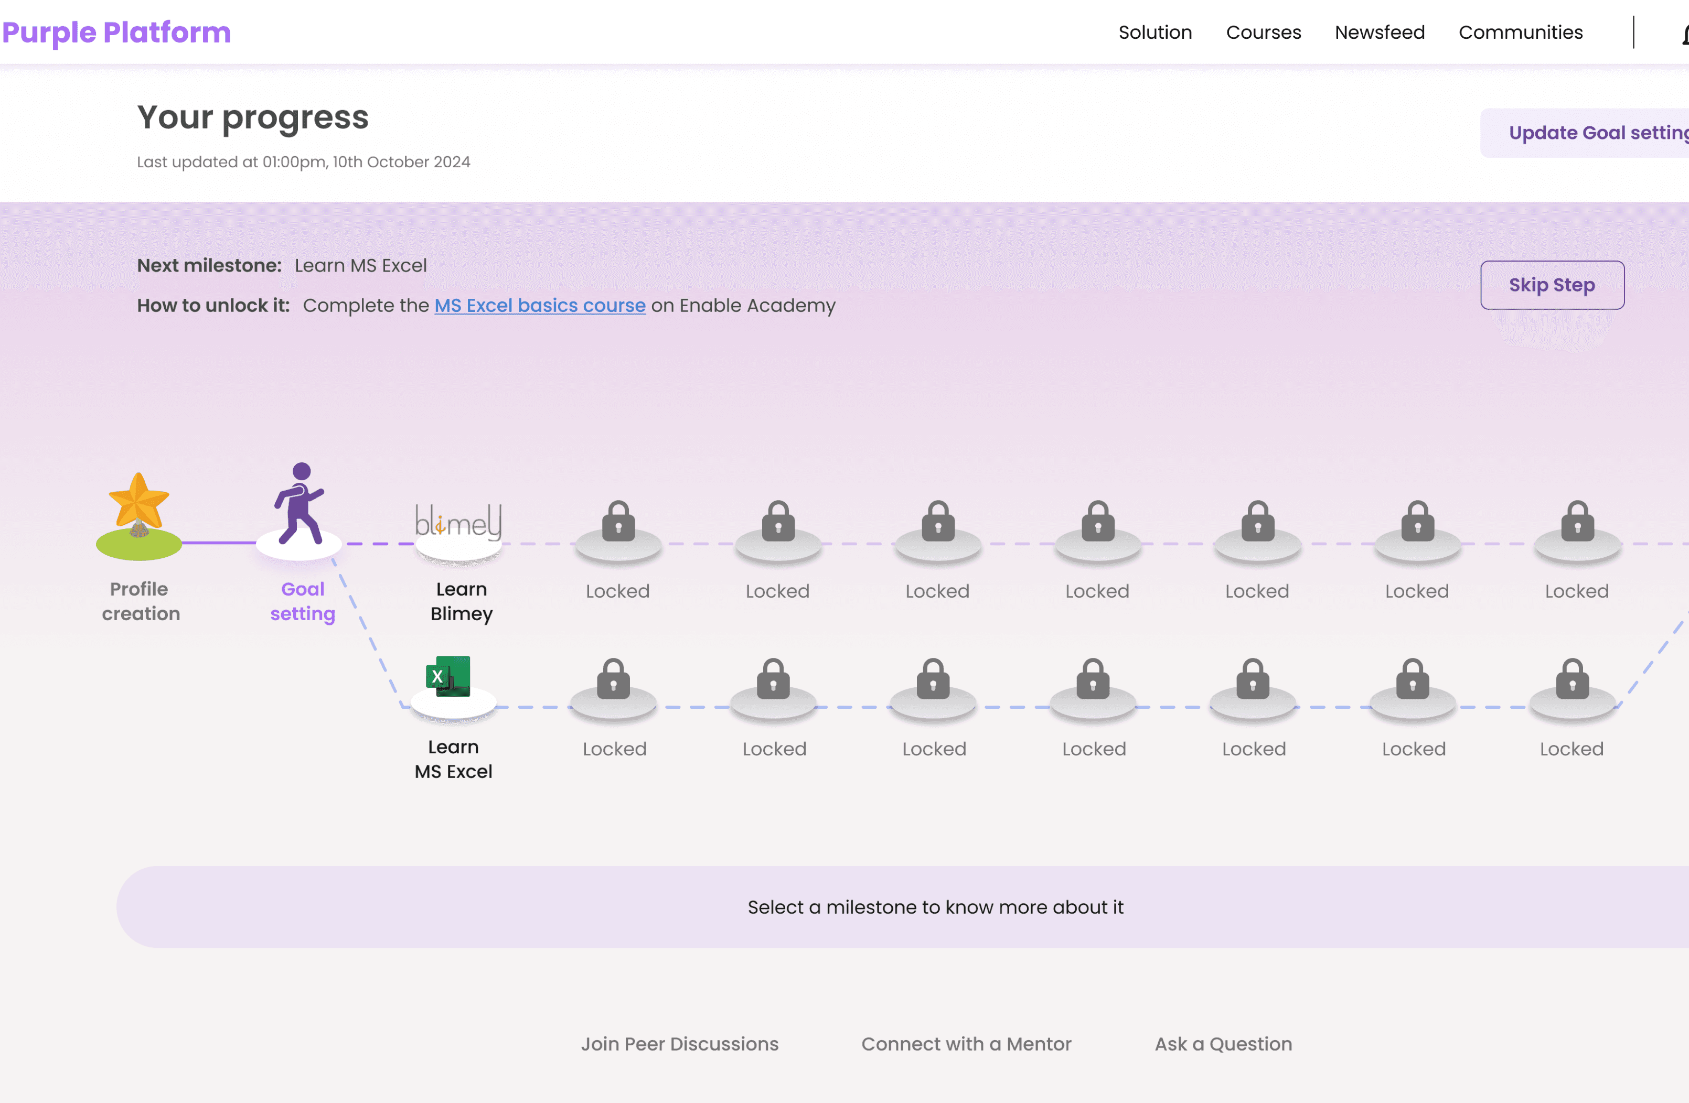
Task: Click the bell notification icon in header
Action: tap(1685, 34)
